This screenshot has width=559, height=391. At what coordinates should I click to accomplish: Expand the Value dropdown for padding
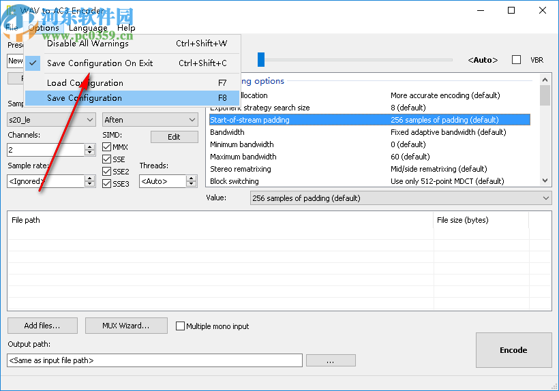point(401,198)
